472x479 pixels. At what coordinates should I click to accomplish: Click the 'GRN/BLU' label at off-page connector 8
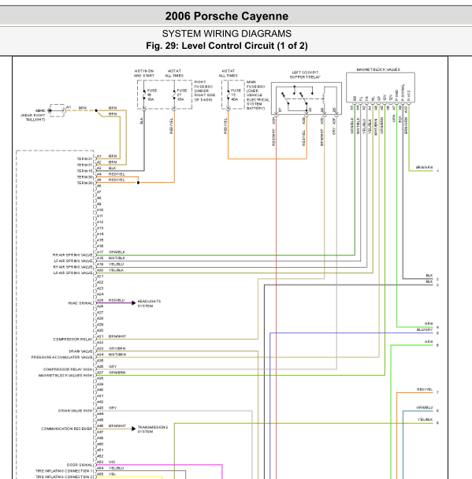425,407
